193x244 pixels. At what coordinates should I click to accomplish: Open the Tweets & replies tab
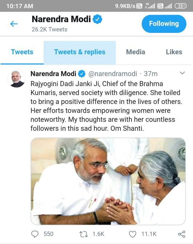(80, 52)
